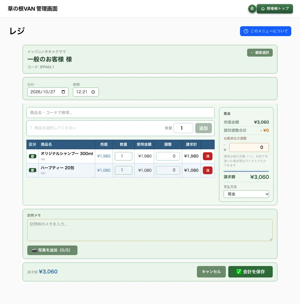Image resolution: width=300 pixels, height=304 pixels.
Task: Save the checkout with 会計を保存
Action: point(250,271)
